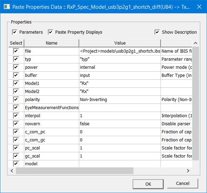This screenshot has width=207, height=193.
Task: Select the power value cell showing internal
Action: click(x=120, y=67)
